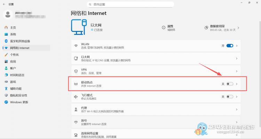This screenshot has height=139, width=261.
Task: Click the mobile hotspot icon
Action: 76,84
